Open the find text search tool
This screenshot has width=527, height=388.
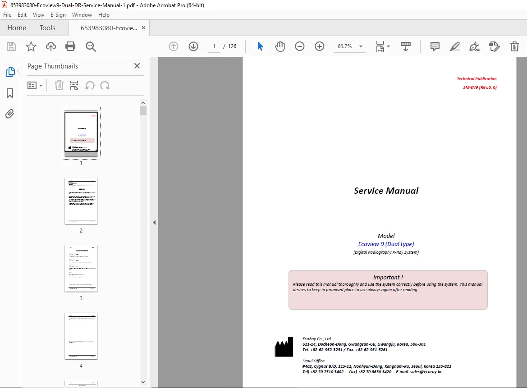(x=91, y=46)
